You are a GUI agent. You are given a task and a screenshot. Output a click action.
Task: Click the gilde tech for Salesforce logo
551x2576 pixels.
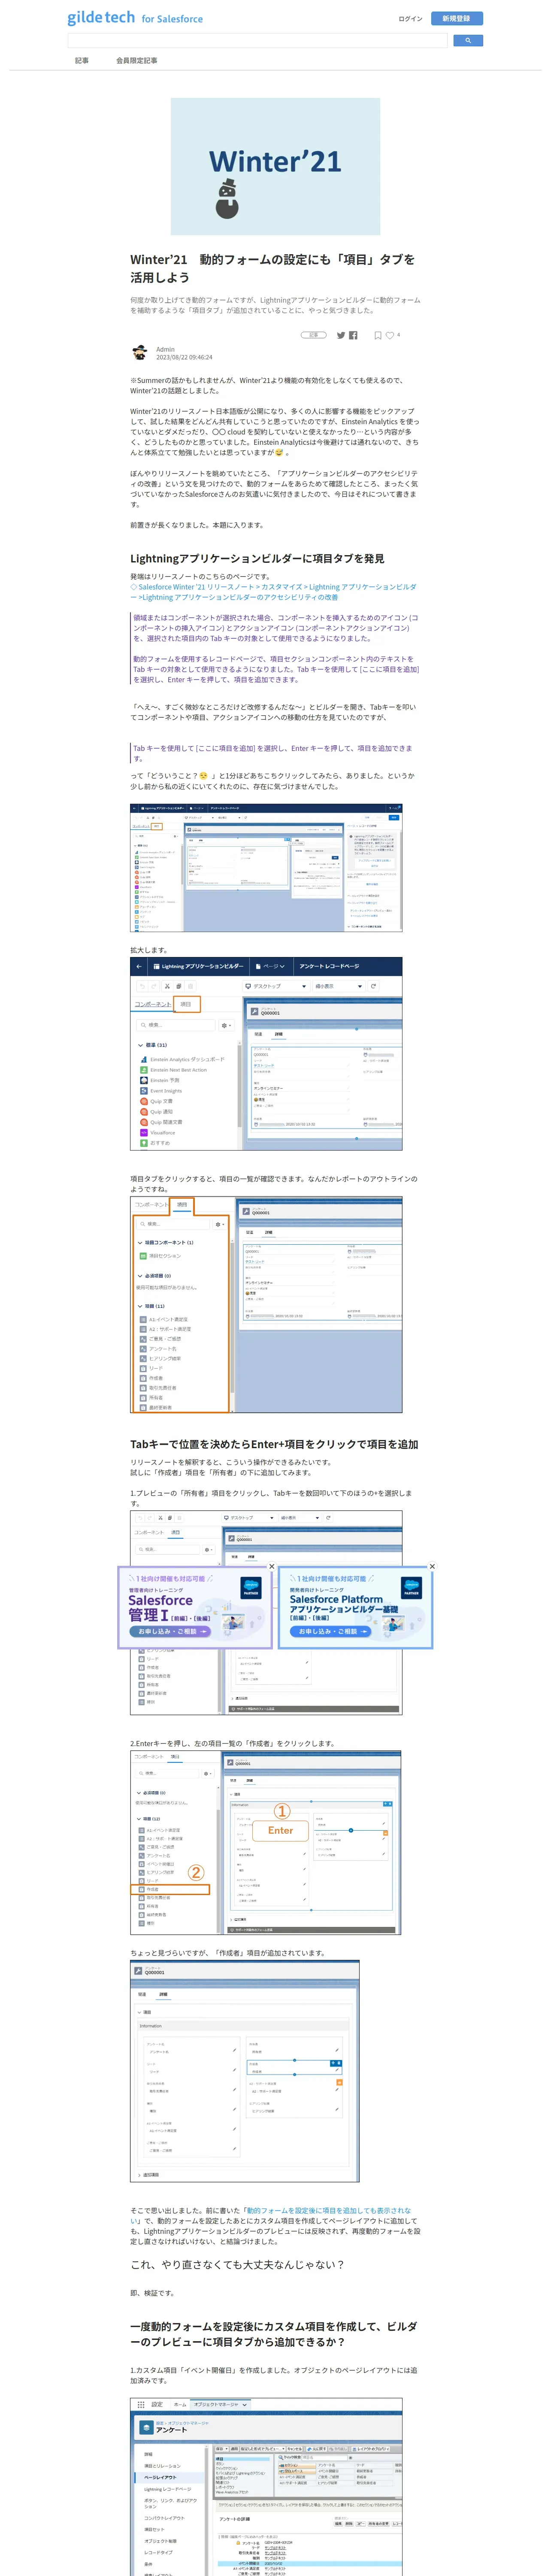coord(135,18)
